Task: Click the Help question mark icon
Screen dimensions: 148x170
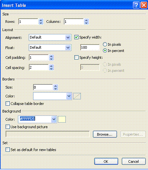Action: click(x=136, y=5)
